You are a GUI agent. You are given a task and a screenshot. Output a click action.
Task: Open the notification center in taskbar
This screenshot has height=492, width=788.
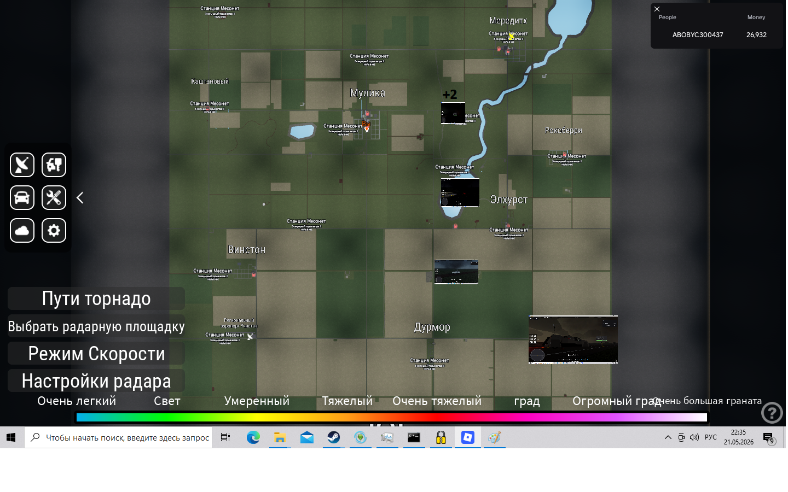(769, 438)
